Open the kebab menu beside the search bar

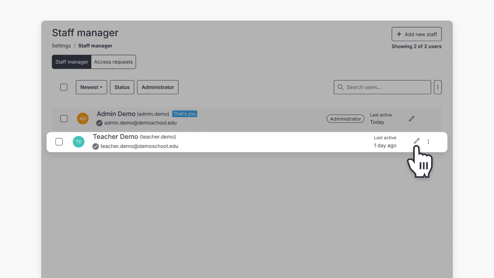(438, 87)
